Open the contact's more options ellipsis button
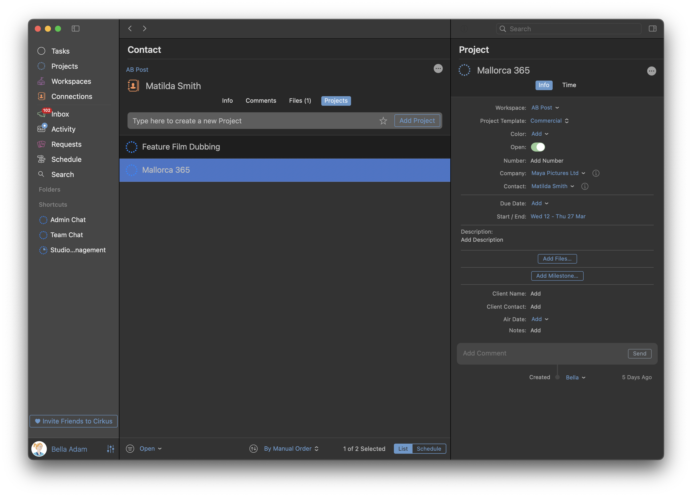This screenshot has height=497, width=692. coord(438,68)
